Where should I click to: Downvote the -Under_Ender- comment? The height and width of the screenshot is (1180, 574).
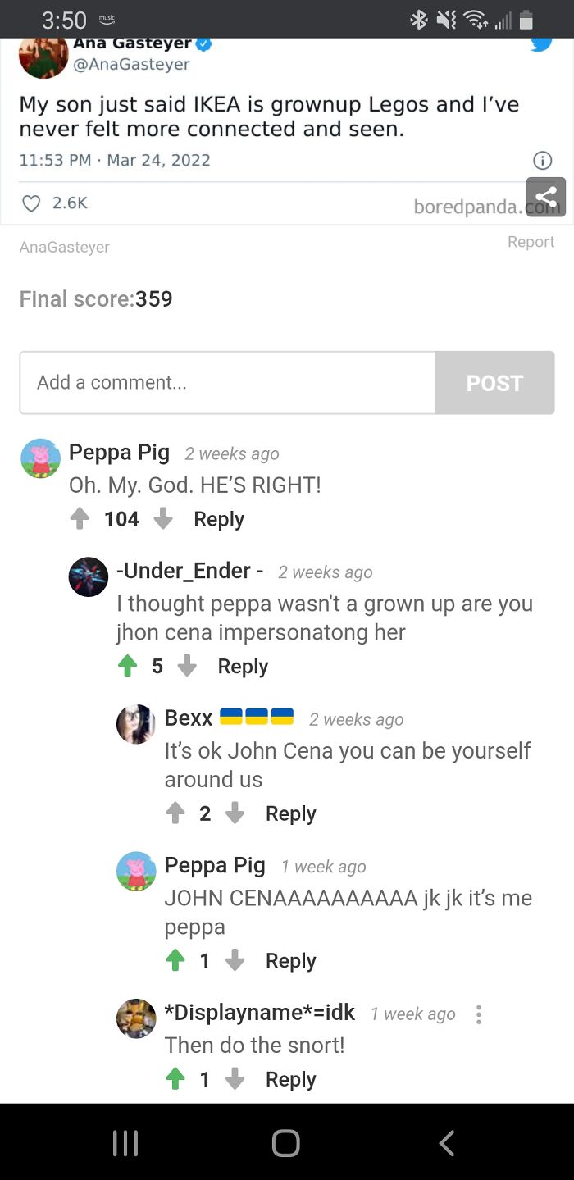pos(187,667)
